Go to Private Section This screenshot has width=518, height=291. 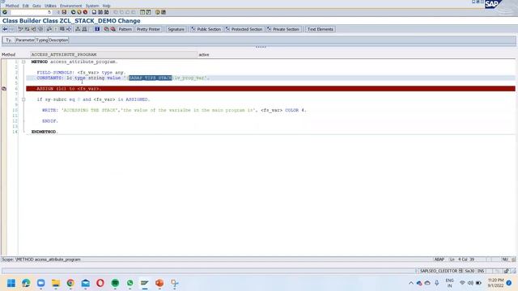[x=283, y=29]
